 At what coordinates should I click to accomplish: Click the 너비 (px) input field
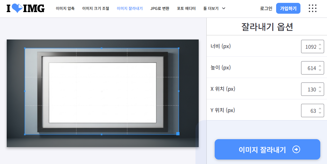(312, 46)
